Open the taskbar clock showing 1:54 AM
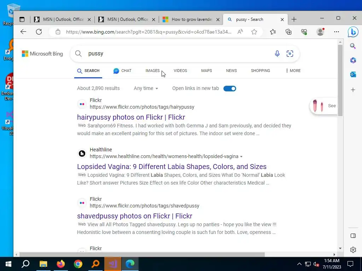This screenshot has width=362, height=271. [332, 264]
